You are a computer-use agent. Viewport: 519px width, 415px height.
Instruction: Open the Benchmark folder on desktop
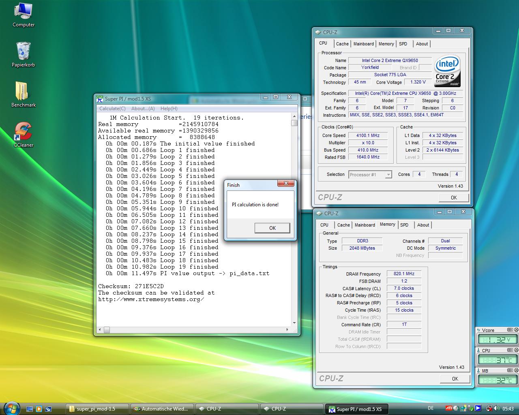(24, 94)
